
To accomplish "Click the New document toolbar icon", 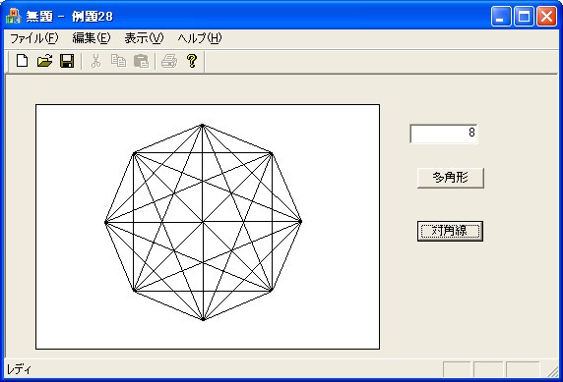I will tap(23, 61).
